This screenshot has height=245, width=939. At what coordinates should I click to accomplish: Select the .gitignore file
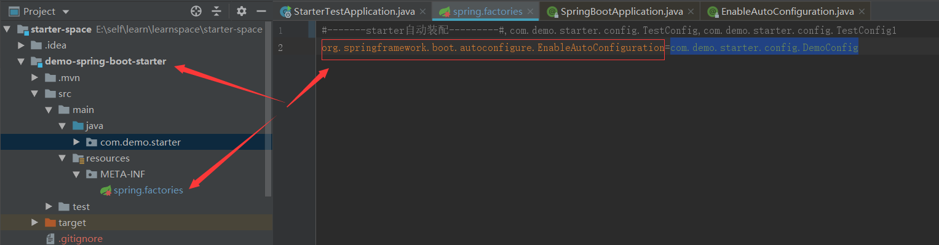81,239
